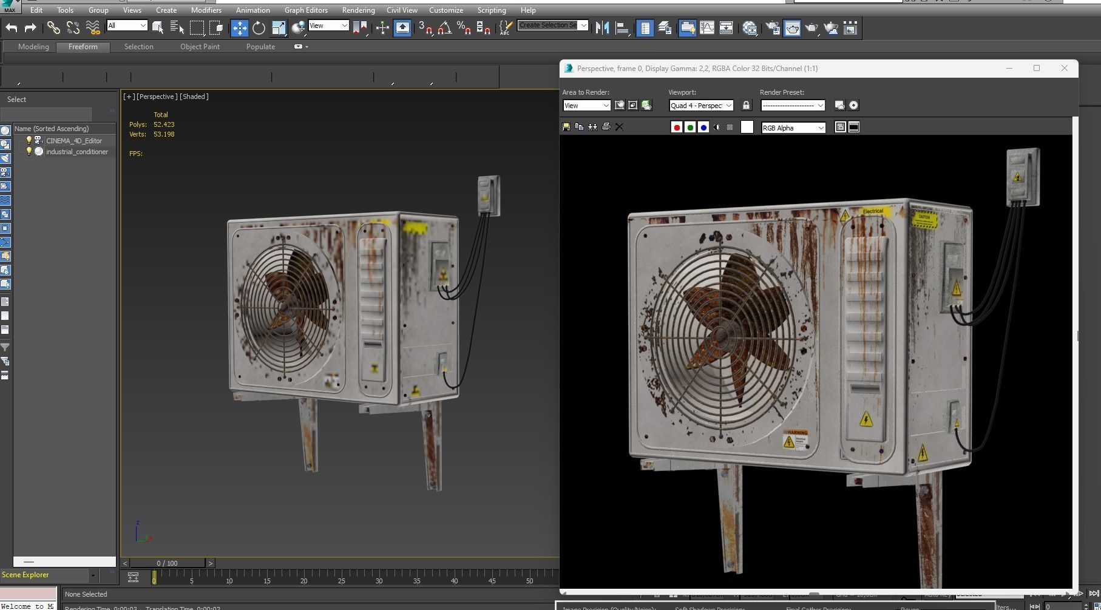Click the [Shaded] viewport label
Image resolution: width=1101 pixels, height=610 pixels.
[x=194, y=97]
